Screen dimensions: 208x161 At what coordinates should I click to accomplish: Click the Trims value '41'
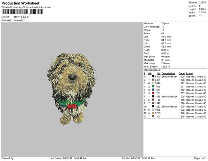click(x=163, y=33)
